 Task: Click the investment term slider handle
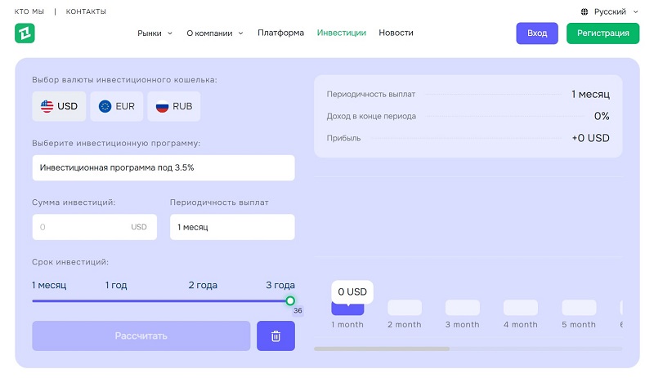point(290,300)
